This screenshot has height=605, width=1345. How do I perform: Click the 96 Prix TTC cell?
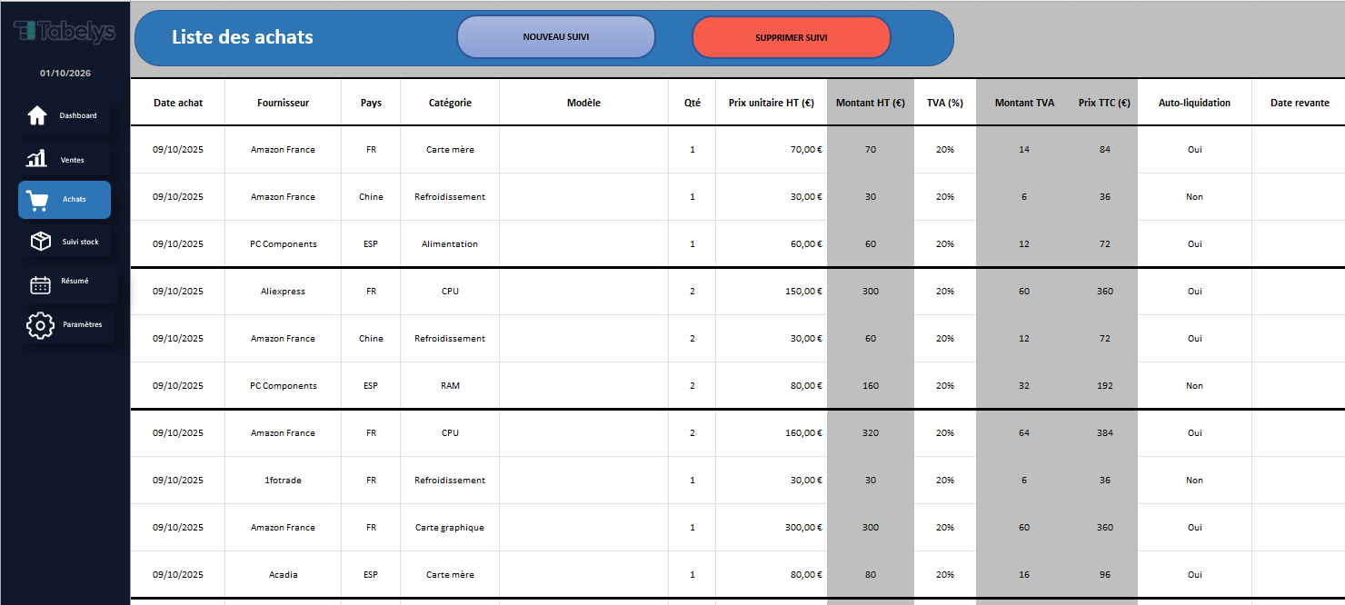(1104, 575)
